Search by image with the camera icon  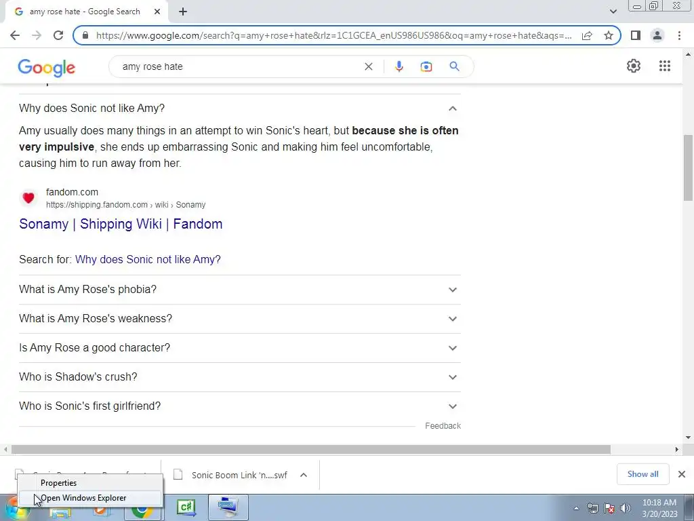tap(426, 66)
